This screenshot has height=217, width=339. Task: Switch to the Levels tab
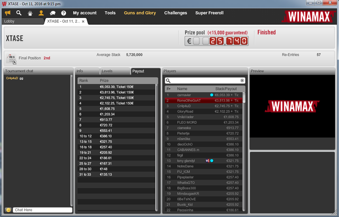click(x=115, y=71)
